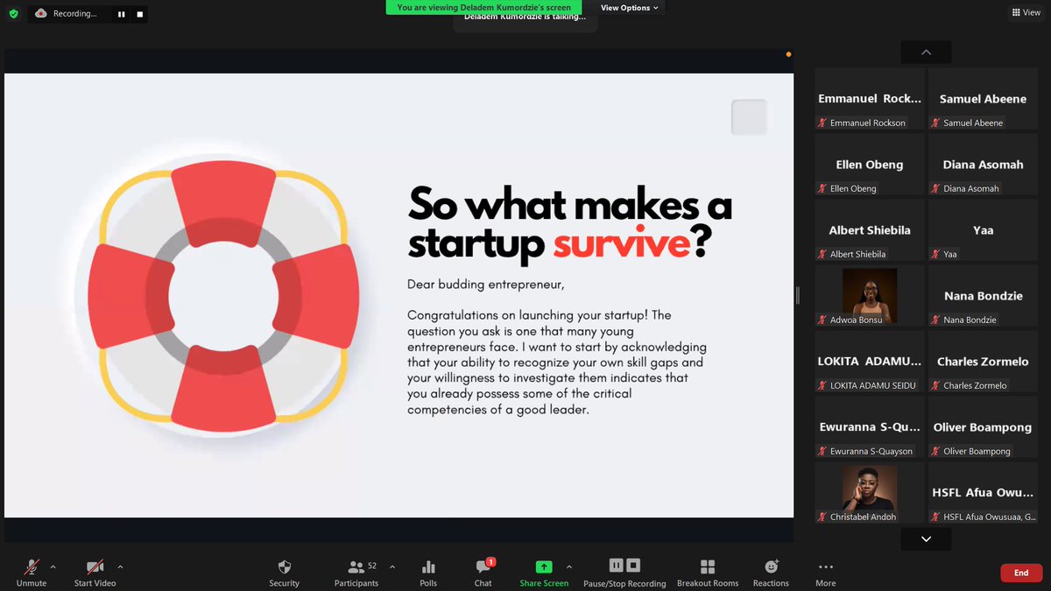Select Nana Bondzie's participant tile
The image size is (1051, 591).
click(x=983, y=296)
